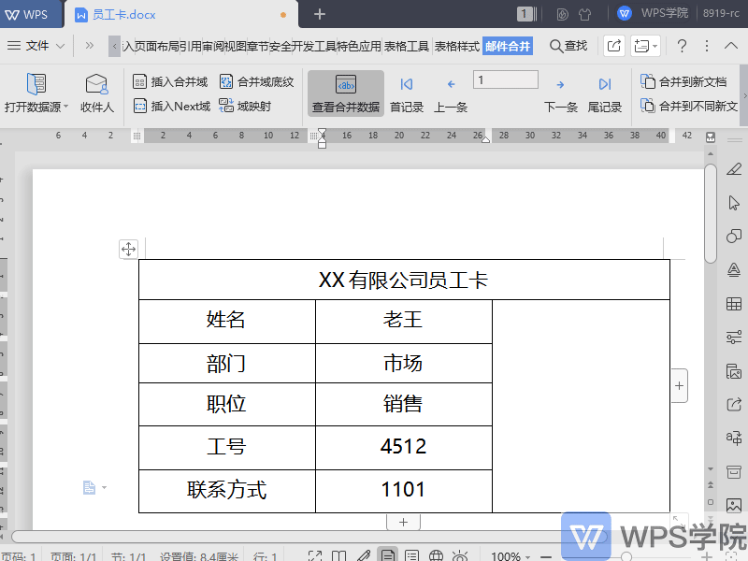
Task: Open the 表格样式 tab
Action: click(456, 46)
